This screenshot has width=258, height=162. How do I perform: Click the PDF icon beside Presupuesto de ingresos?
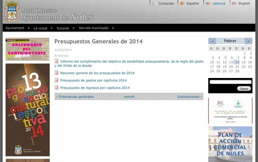coord(57,88)
